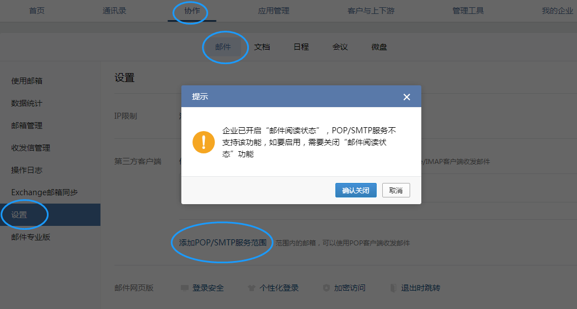Image resolution: width=577 pixels, height=309 pixels.
Task: Click the 添加POP/SMTP服务范围 link
Action: (223, 243)
